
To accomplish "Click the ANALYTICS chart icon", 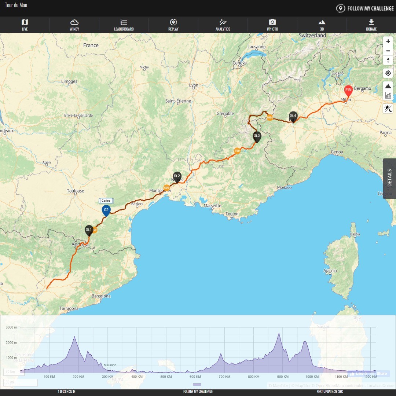I will 223,24.
